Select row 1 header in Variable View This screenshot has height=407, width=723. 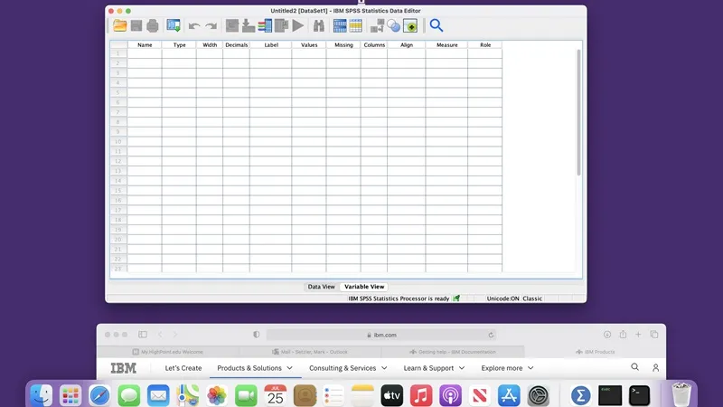118,53
